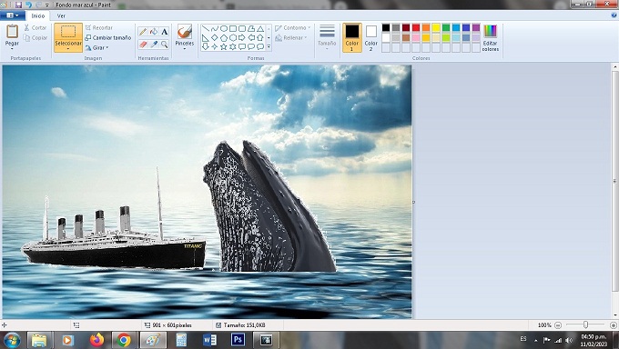Pick the pentagon shape

(x=223, y=38)
